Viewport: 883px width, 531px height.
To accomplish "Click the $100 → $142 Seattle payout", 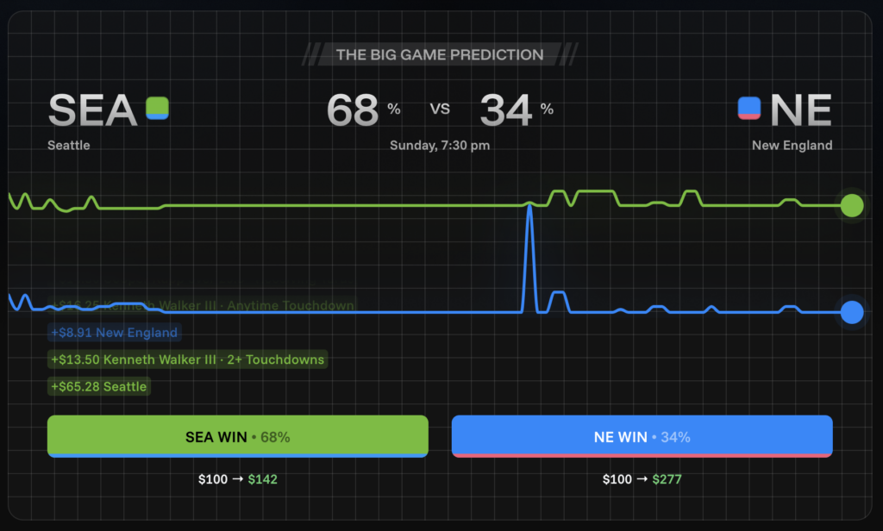I will click(237, 479).
